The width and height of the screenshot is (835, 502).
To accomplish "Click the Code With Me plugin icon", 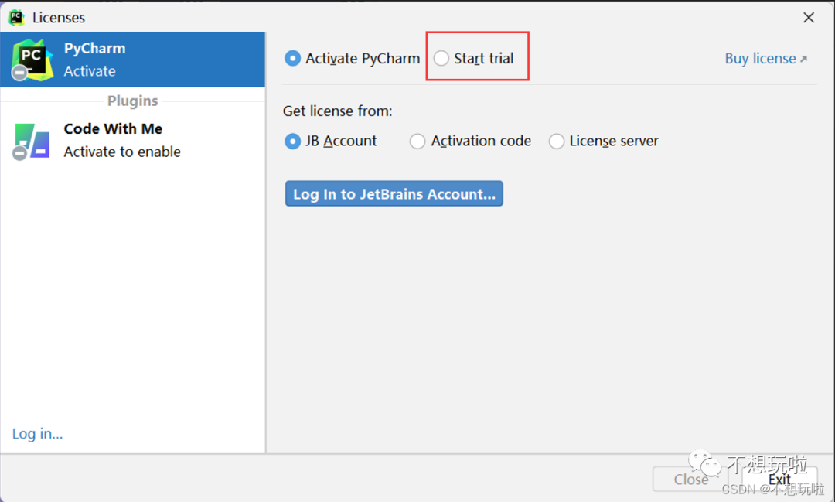I will coord(32,142).
